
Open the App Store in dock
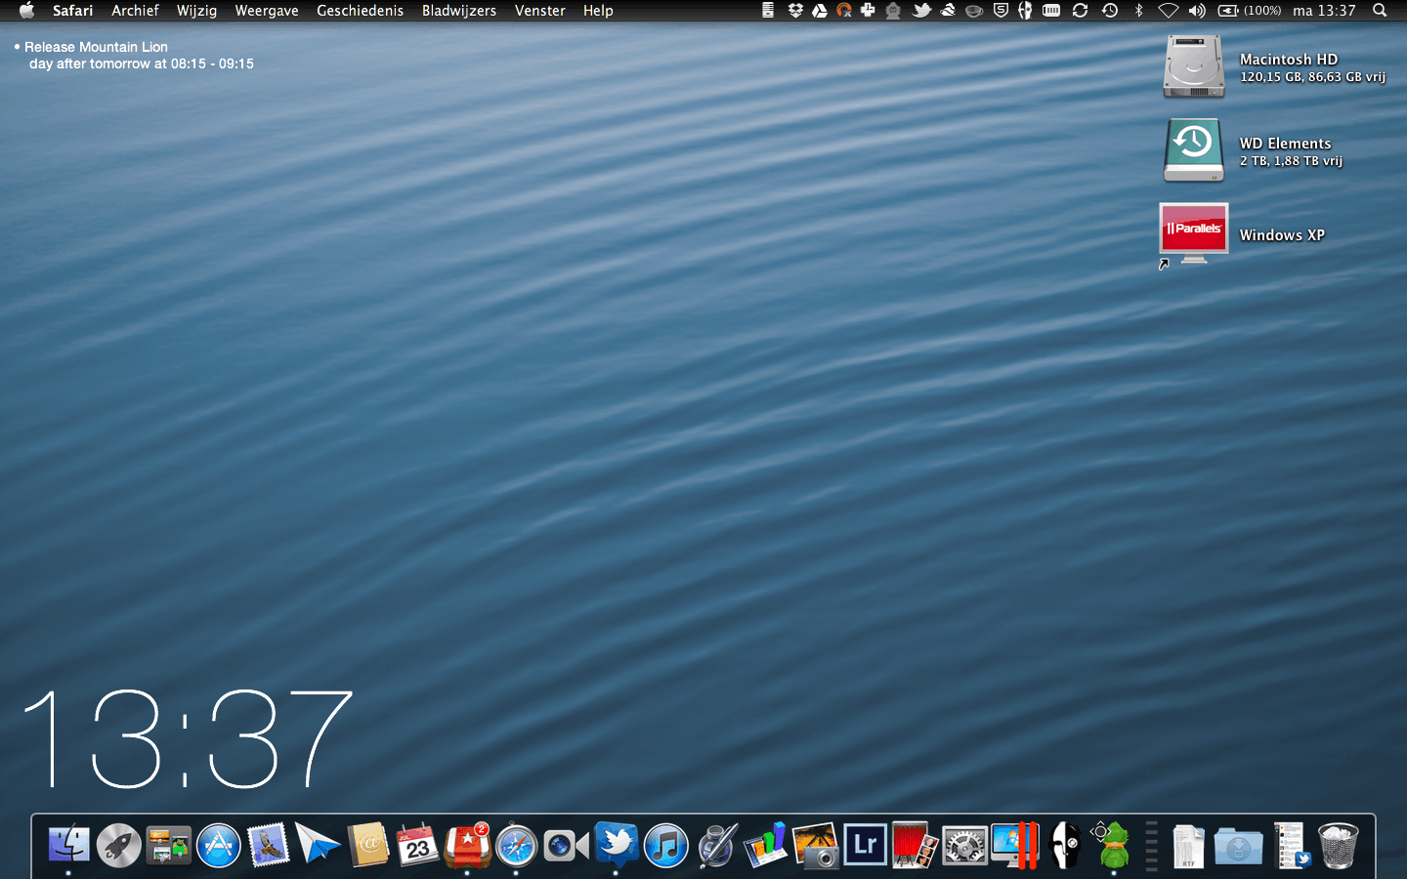[218, 845]
